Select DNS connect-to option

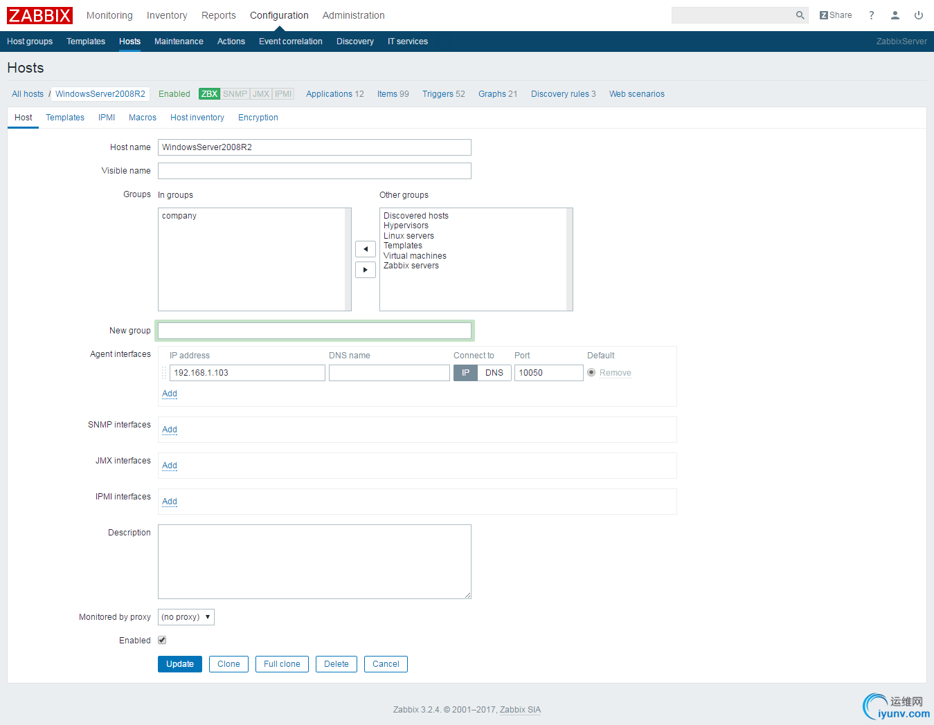coord(494,373)
